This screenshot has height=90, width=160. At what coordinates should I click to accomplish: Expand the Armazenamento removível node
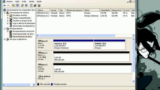tap(8, 31)
